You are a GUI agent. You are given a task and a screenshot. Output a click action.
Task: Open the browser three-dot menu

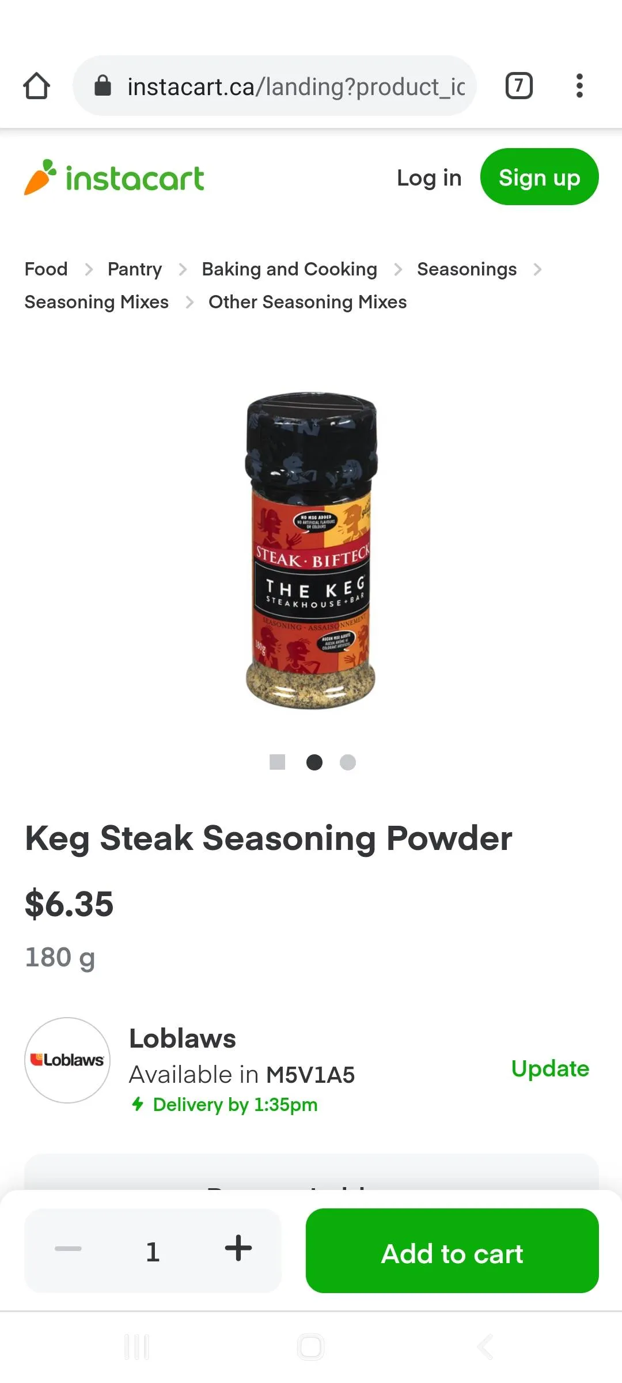pyautogui.click(x=579, y=86)
